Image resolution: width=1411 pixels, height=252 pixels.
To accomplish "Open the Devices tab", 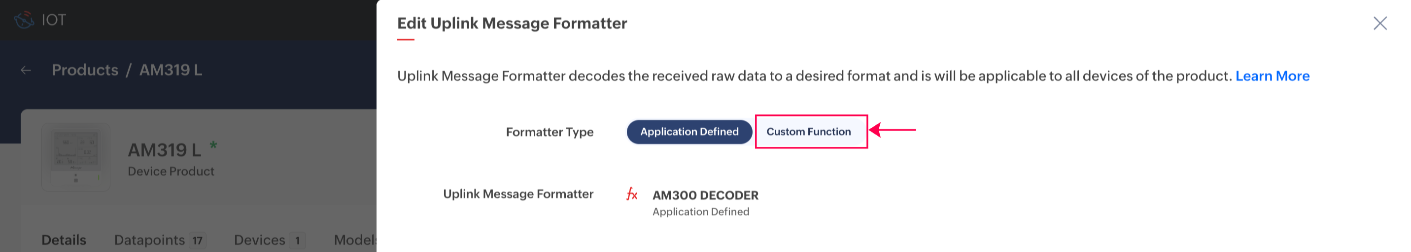I will 259,240.
